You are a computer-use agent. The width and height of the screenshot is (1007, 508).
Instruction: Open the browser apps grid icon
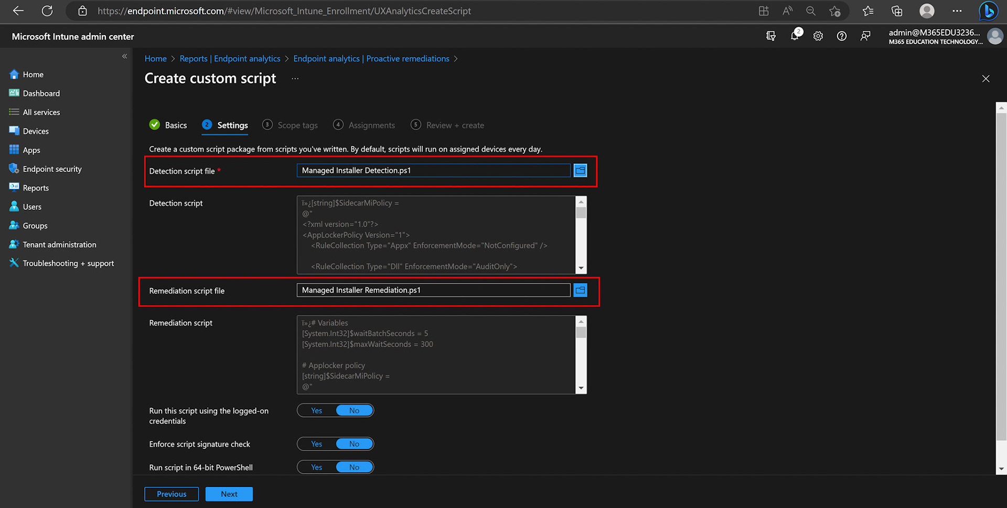[x=764, y=10]
